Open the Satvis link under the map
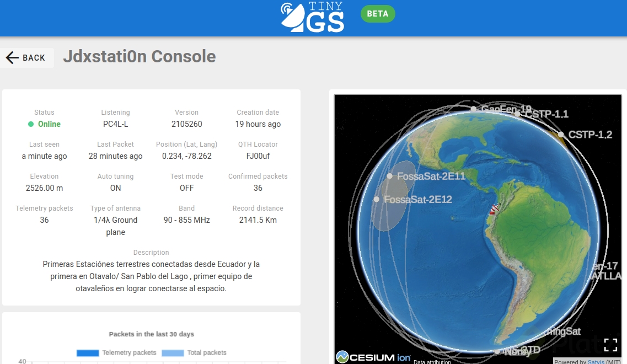627x364 pixels. pyautogui.click(x=596, y=362)
